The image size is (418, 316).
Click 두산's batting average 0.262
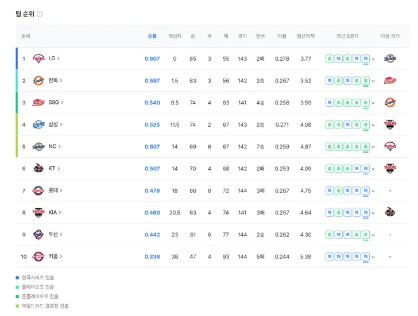tap(282, 235)
